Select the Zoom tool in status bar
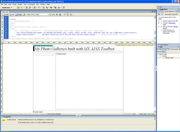 click(x=130, y=114)
